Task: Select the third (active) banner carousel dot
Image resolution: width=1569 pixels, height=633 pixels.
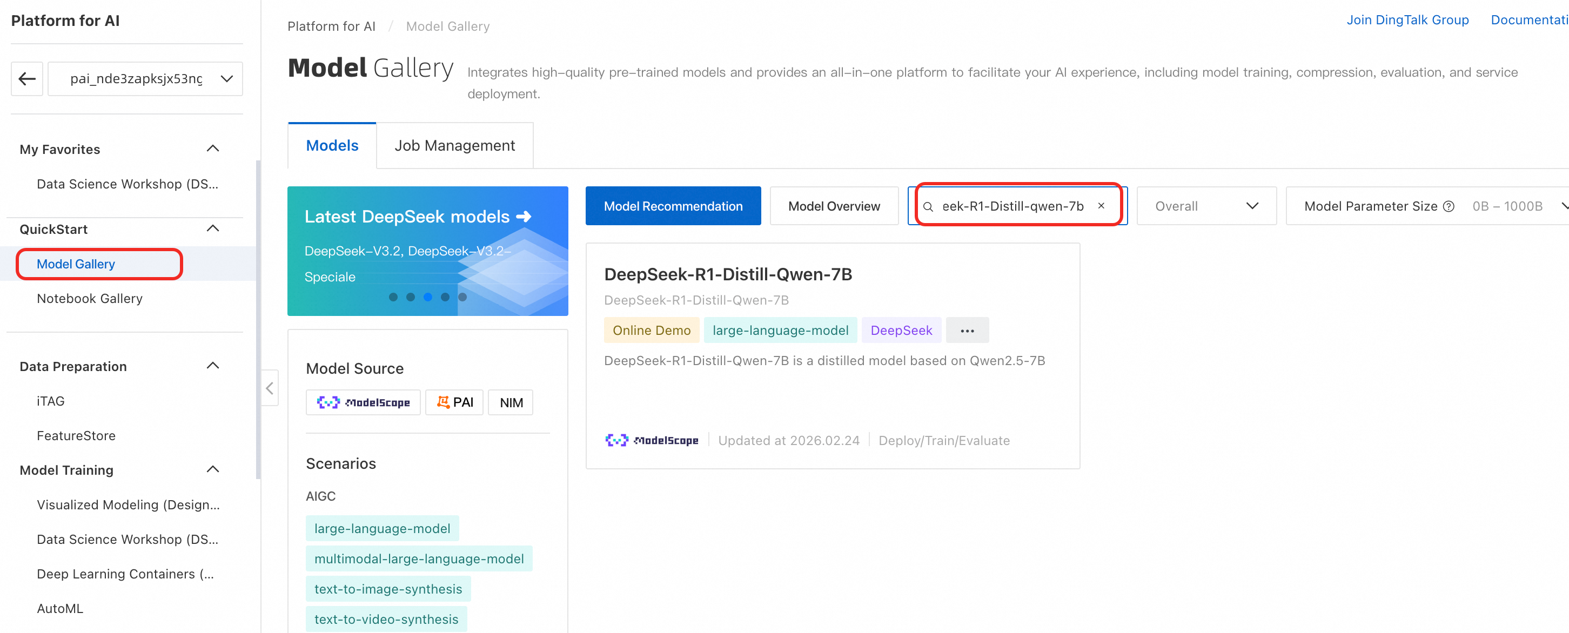Action: pyautogui.click(x=428, y=297)
